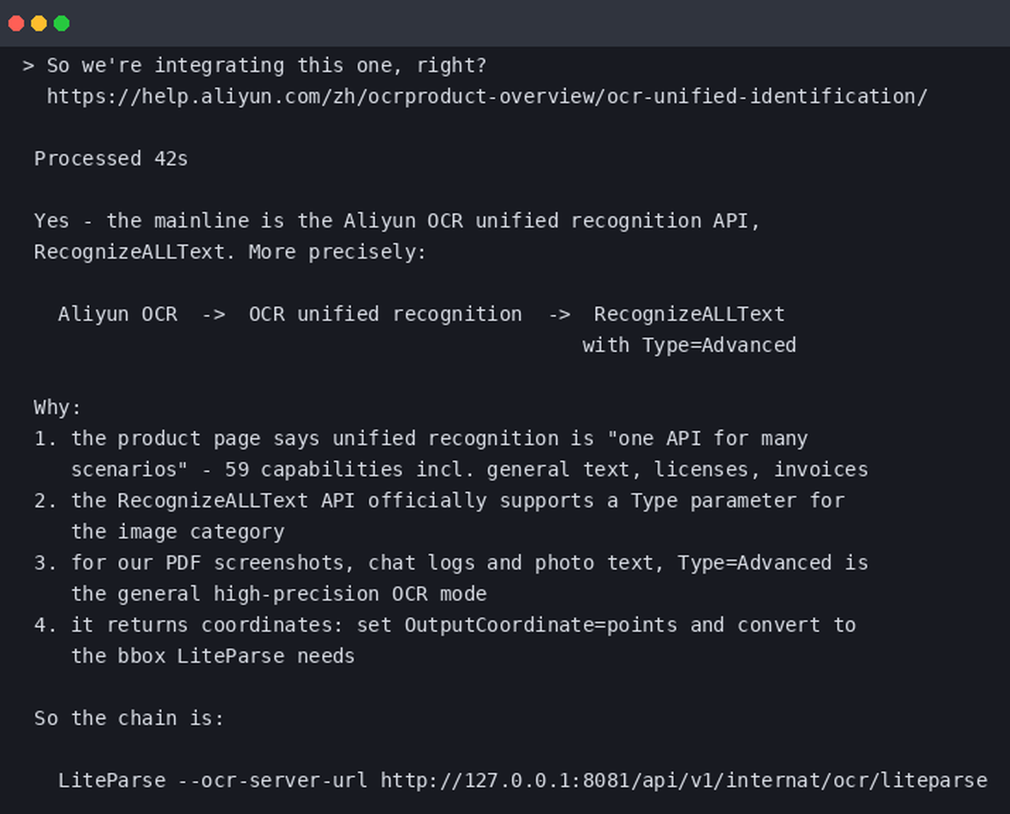The width and height of the screenshot is (1010, 814).
Task: Click the 'Why:' heading
Action: pos(58,408)
